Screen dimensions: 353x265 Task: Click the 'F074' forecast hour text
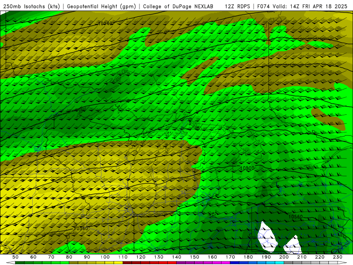264,7
